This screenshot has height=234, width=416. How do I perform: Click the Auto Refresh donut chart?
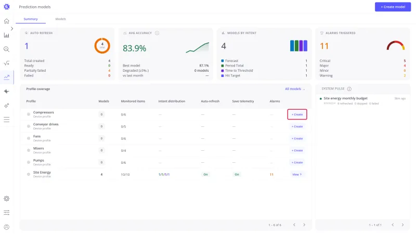point(102,46)
